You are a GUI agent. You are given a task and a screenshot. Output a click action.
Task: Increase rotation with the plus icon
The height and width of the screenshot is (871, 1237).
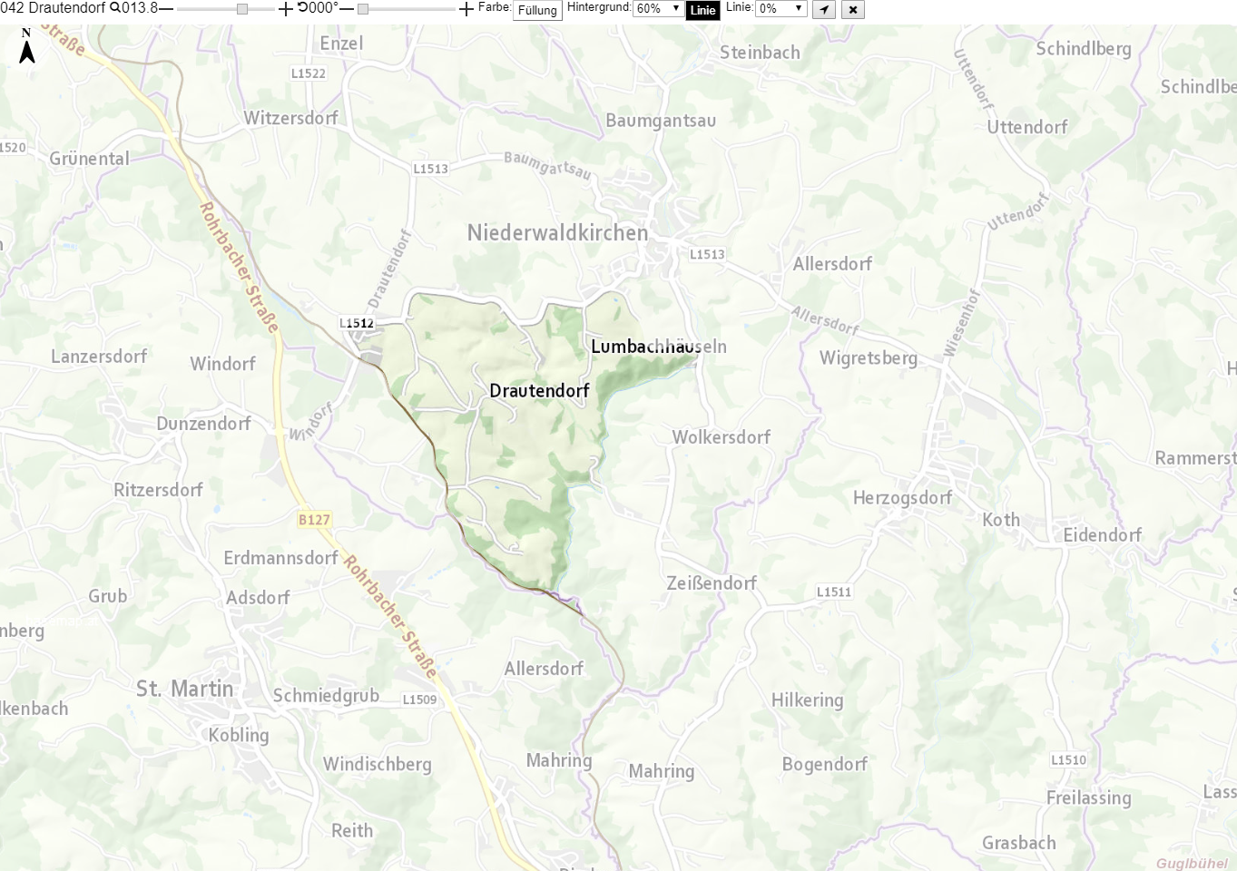[466, 9]
